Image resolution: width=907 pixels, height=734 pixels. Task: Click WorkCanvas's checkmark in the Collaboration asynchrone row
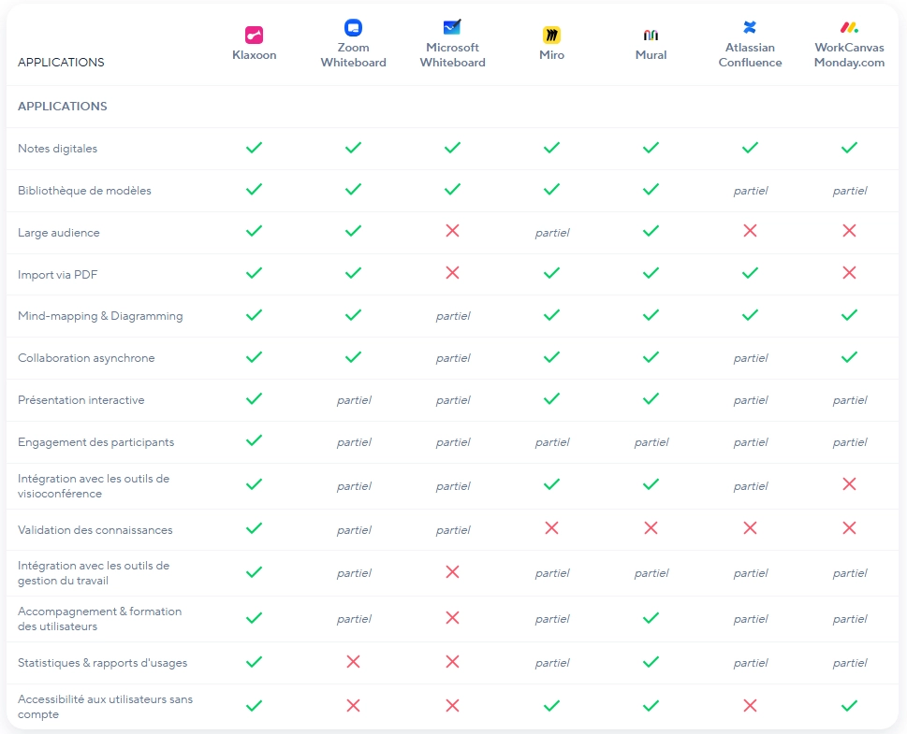[849, 357]
